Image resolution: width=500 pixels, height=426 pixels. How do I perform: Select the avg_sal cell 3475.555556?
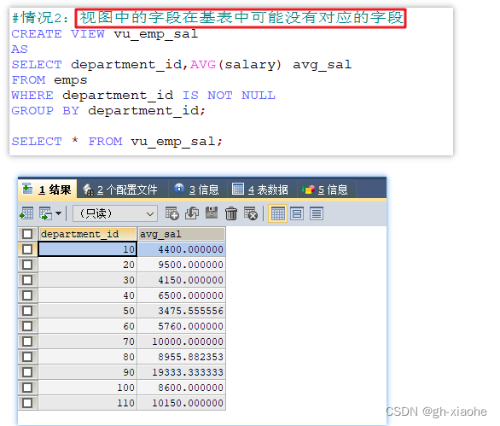point(182,311)
